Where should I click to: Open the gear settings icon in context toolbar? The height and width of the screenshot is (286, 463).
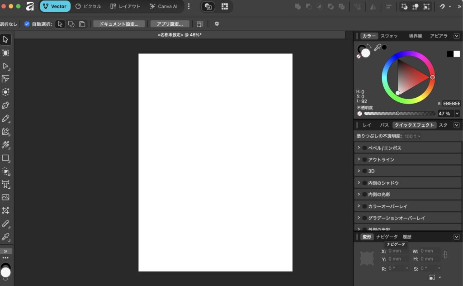217,24
